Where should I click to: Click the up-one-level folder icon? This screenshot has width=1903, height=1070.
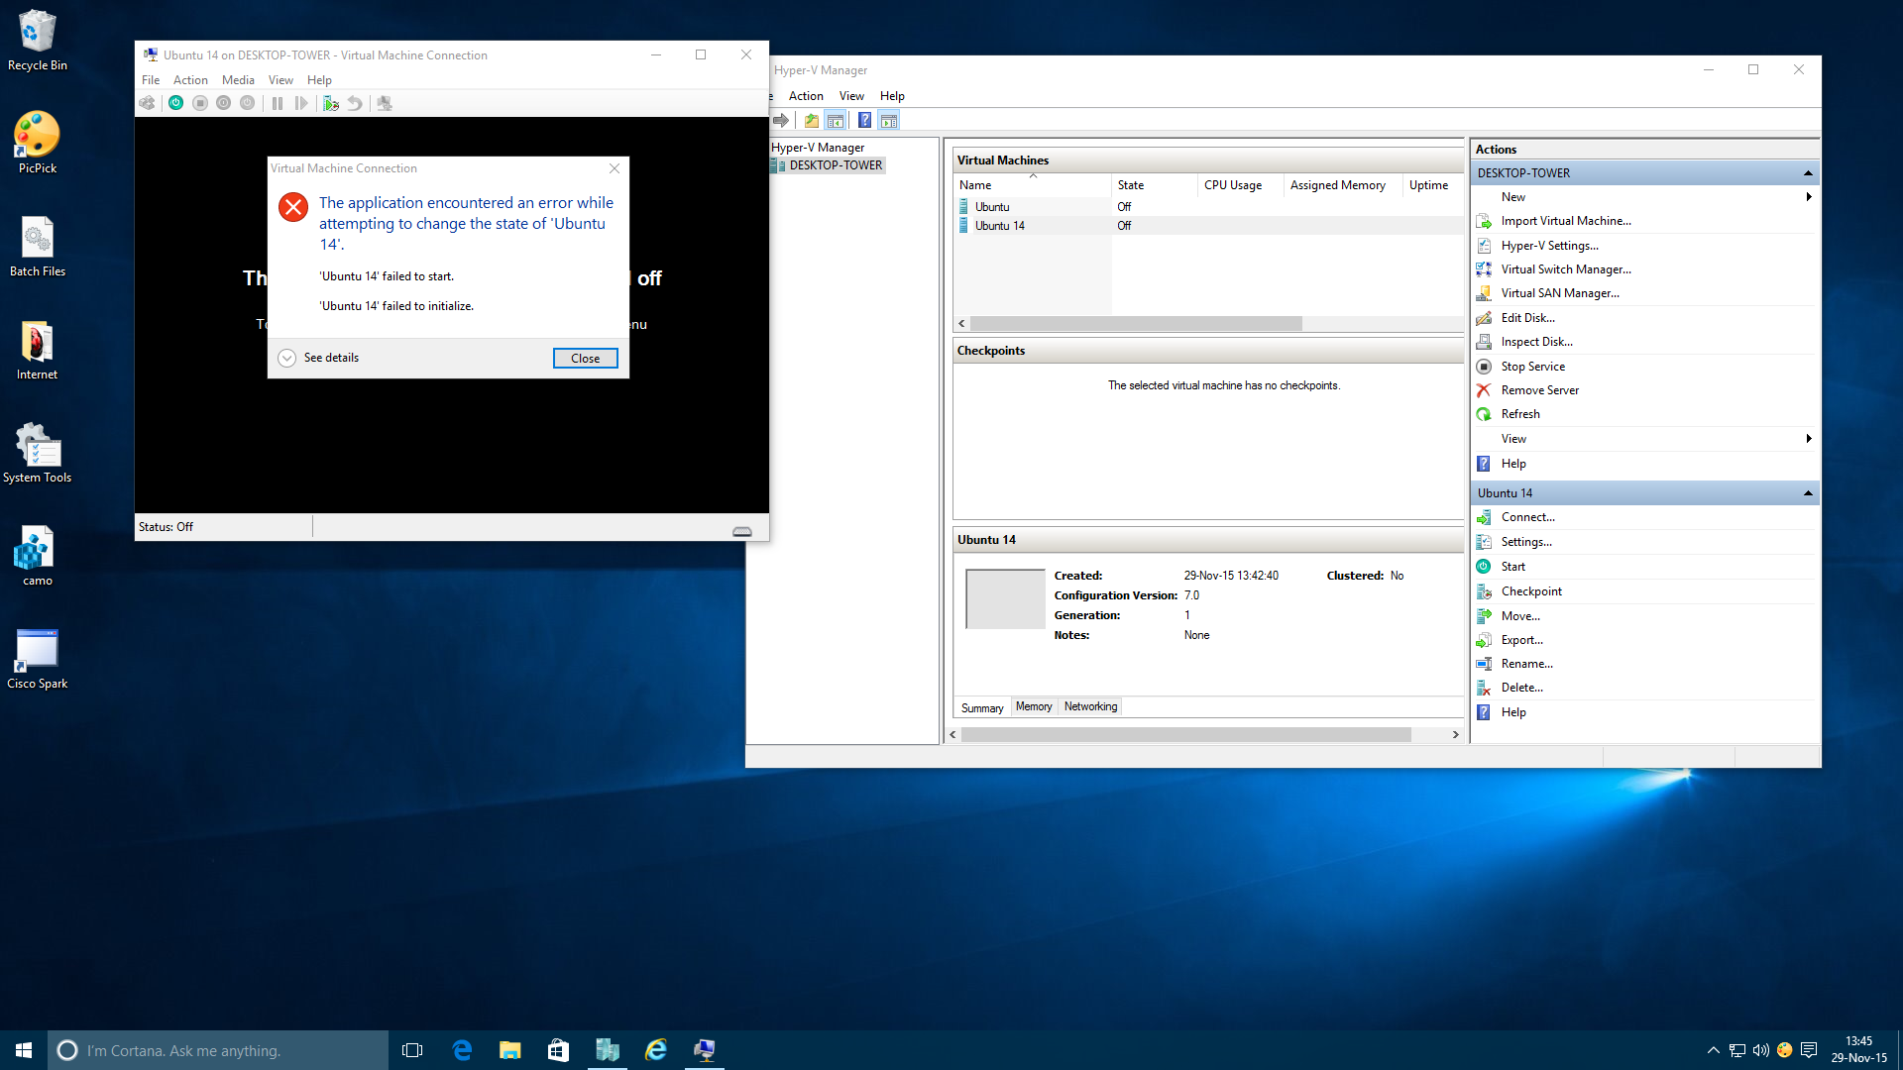click(812, 121)
